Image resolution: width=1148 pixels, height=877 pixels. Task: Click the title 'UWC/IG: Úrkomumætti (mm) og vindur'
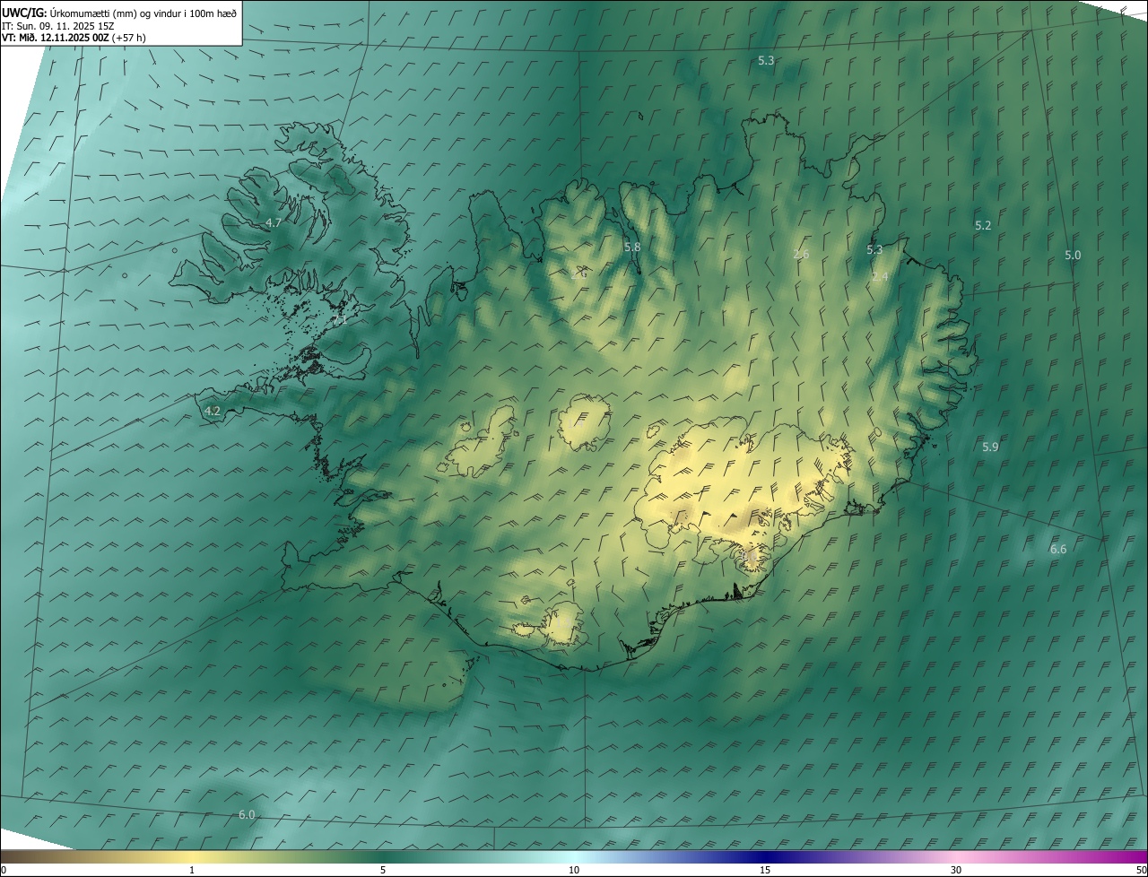(x=119, y=13)
